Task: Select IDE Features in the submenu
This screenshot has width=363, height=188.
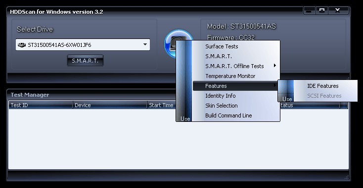Action: coord(325,86)
